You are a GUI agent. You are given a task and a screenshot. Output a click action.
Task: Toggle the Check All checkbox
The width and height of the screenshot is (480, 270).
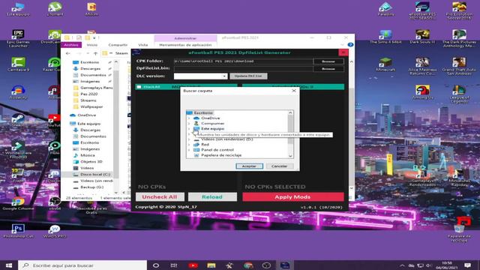coord(139,87)
